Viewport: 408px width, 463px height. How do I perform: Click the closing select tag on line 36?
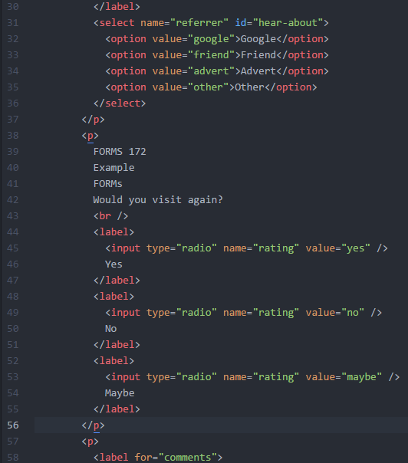click(x=120, y=103)
